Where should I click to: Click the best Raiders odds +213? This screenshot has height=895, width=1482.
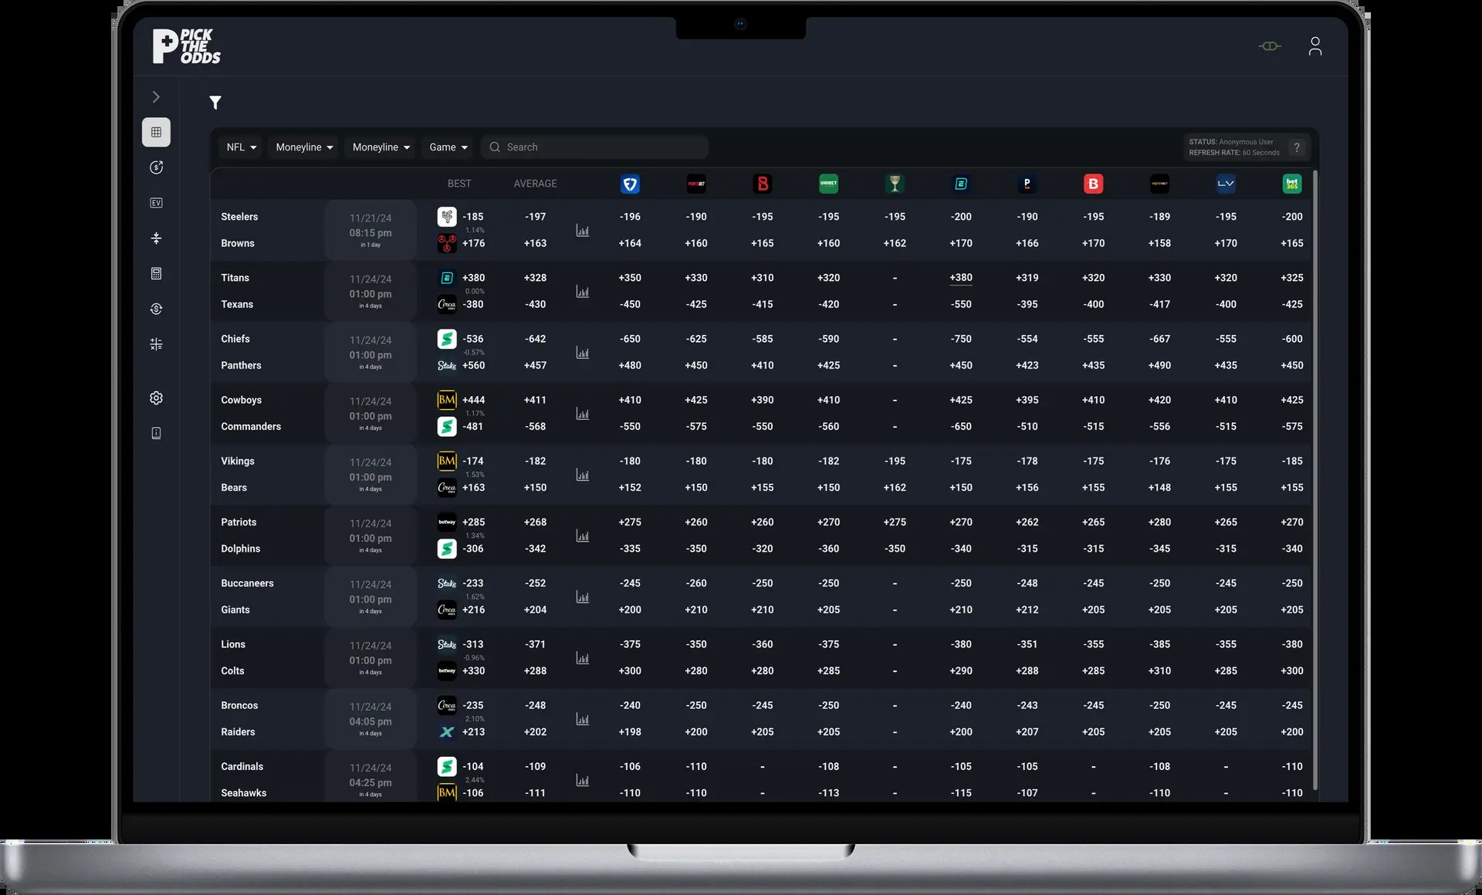point(473,732)
